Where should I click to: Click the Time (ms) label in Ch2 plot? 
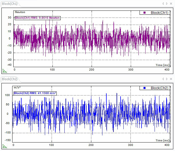pos(163,140)
